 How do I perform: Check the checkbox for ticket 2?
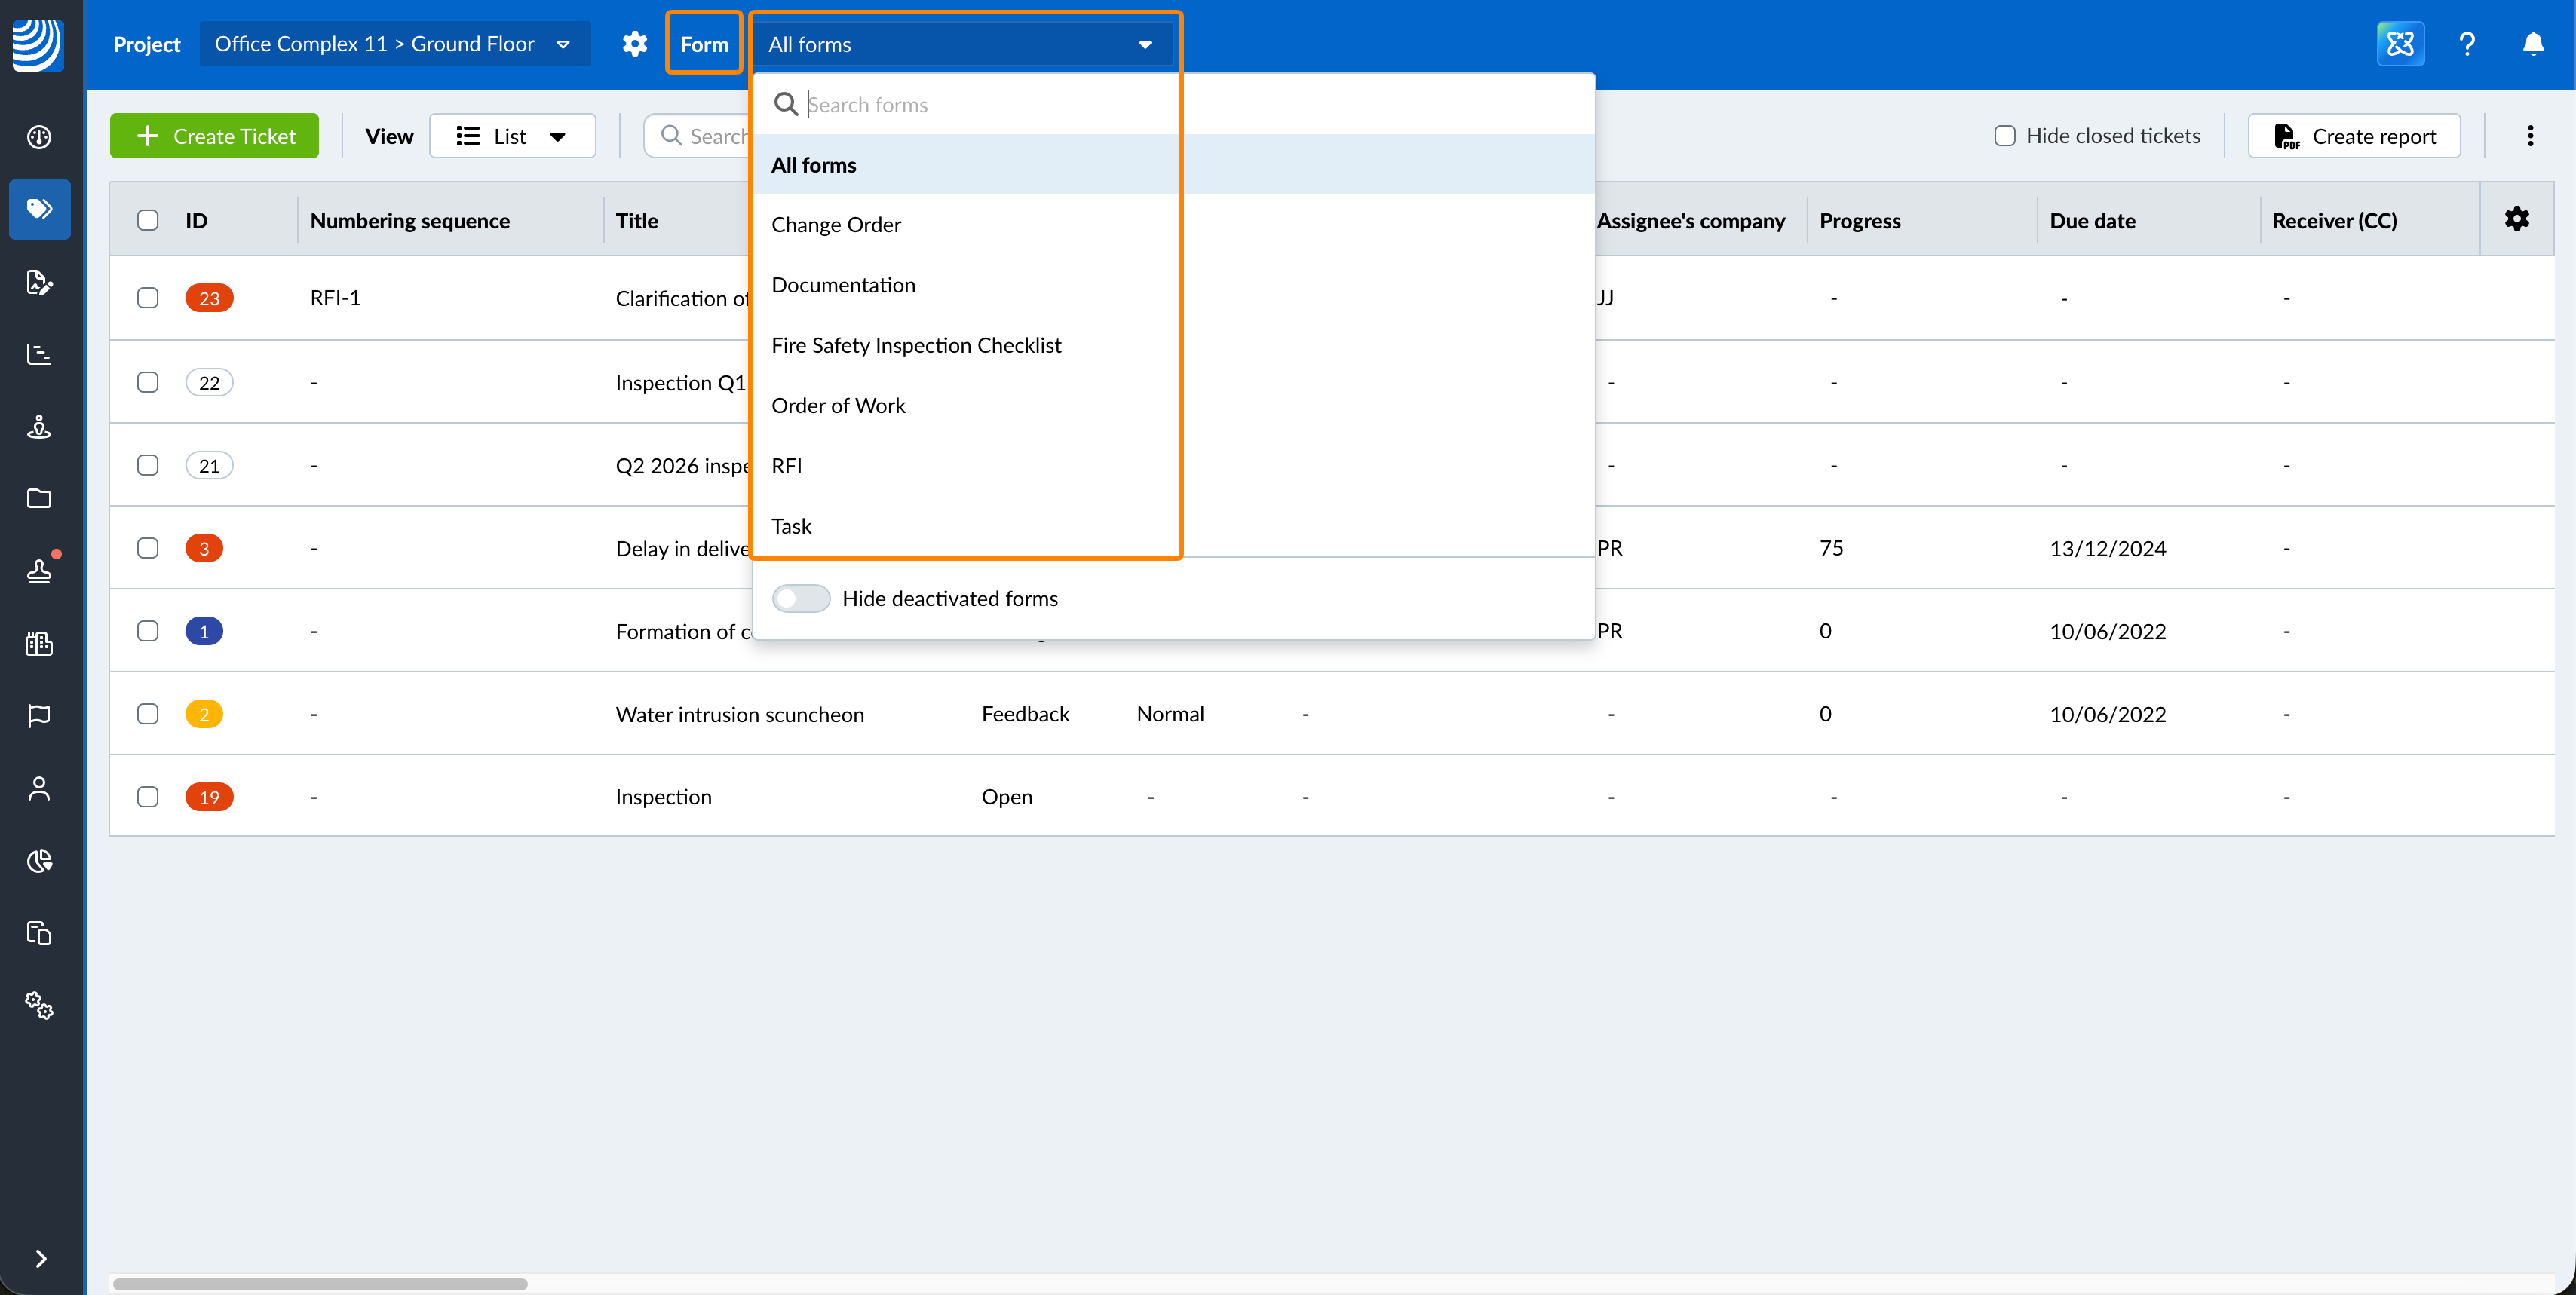[x=148, y=715]
